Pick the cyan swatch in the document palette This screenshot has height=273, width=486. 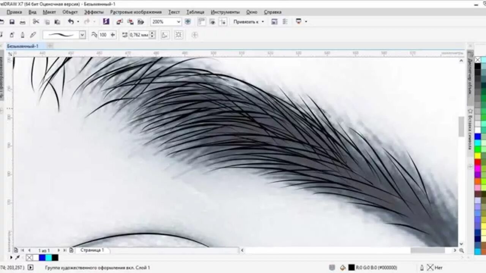[x=49, y=258]
